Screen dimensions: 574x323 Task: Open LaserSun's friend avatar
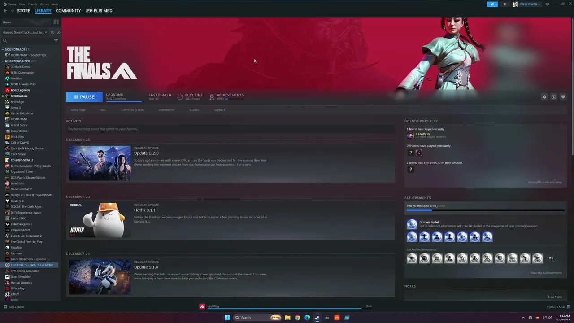pos(410,135)
